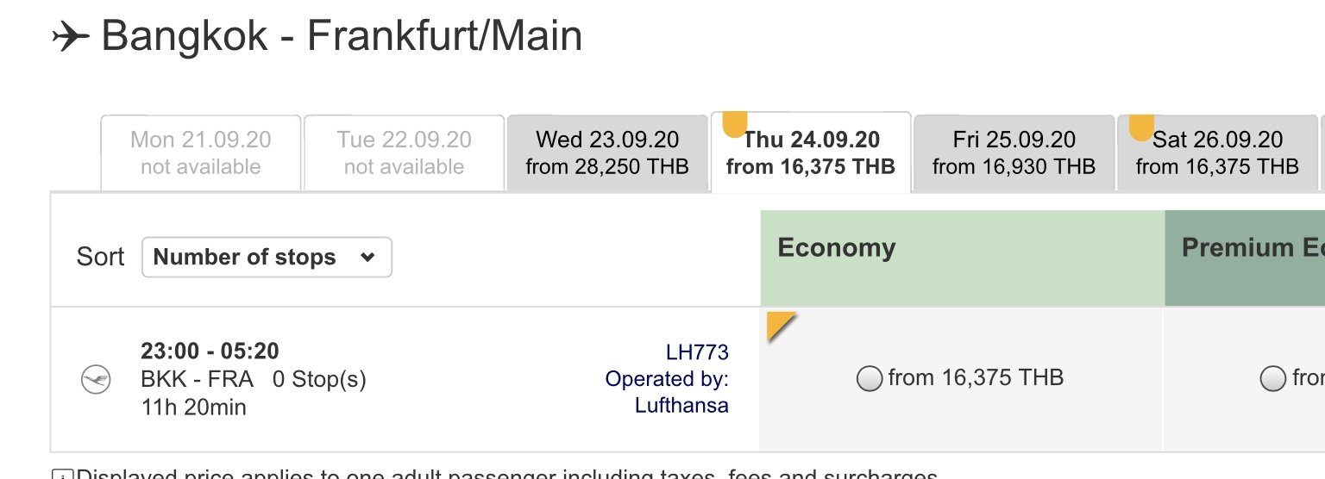
Task: Switch to the Fri 25.09.20 date tab
Action: 1014,152
